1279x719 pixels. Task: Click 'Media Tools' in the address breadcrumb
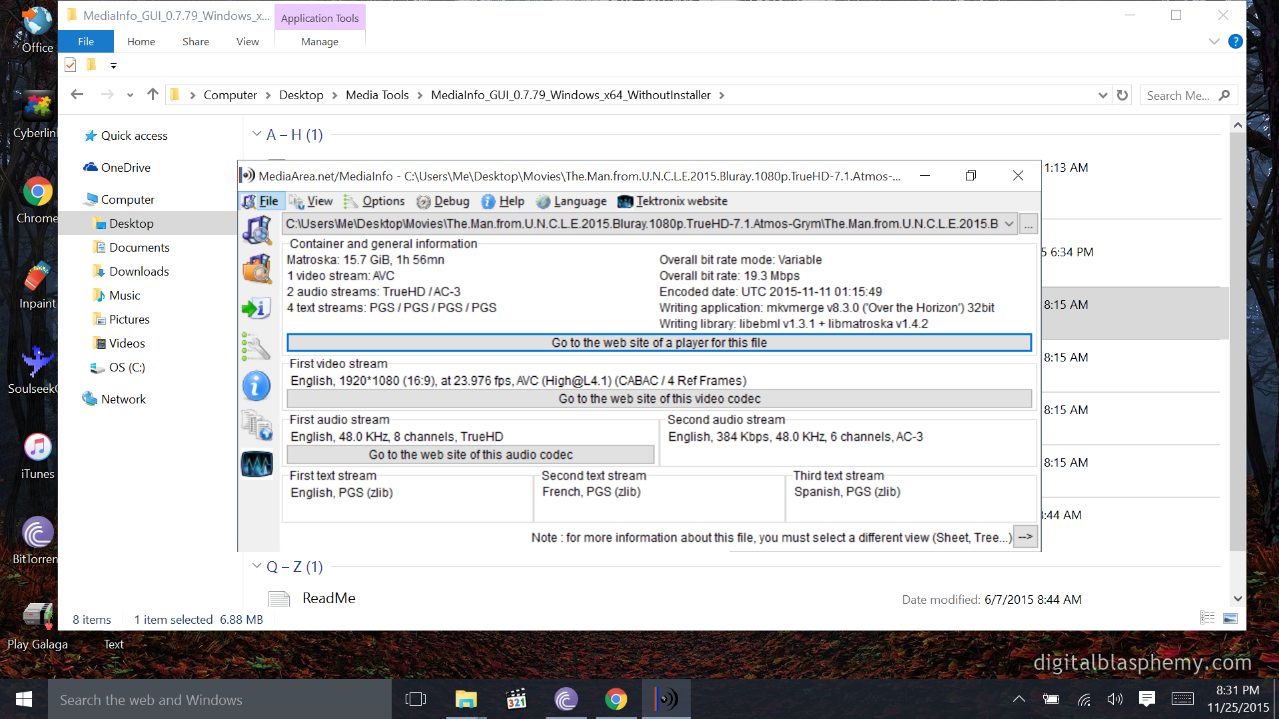coord(377,95)
